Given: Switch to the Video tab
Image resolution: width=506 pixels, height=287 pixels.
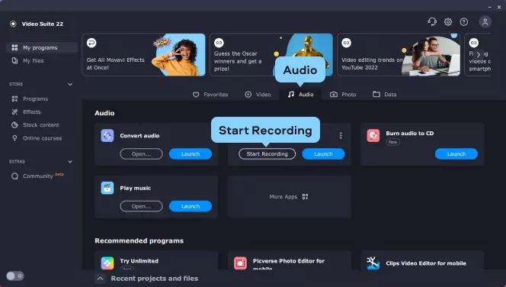Looking at the screenshot, I should [x=258, y=95].
